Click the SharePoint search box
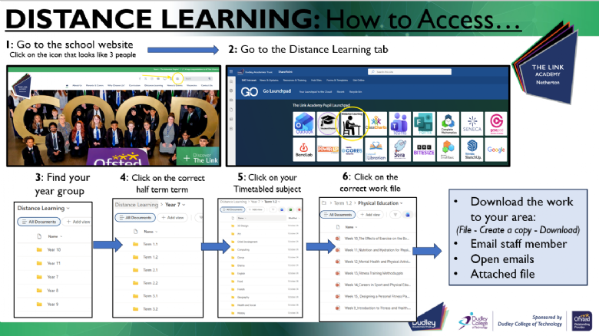599x336 pixels. [409, 71]
